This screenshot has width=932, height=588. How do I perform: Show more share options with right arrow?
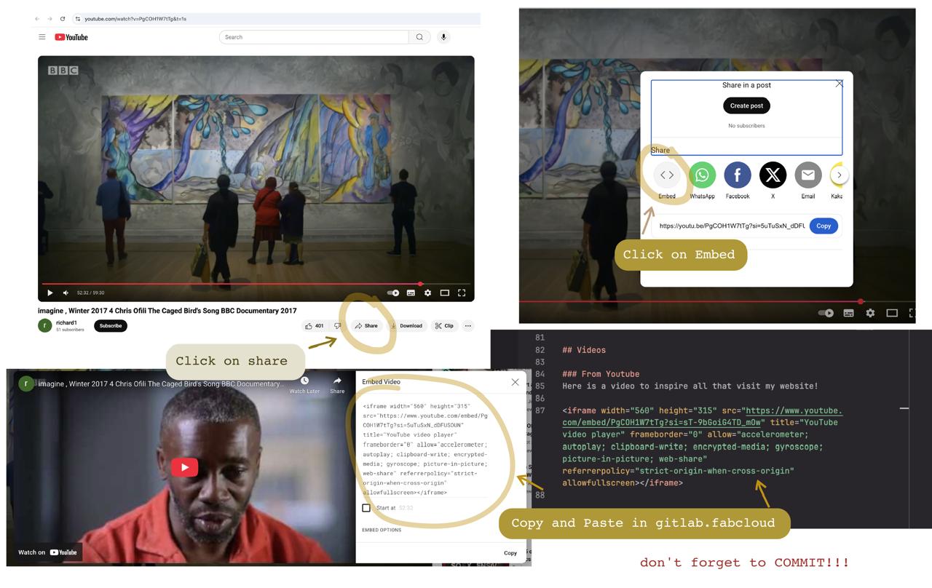840,175
